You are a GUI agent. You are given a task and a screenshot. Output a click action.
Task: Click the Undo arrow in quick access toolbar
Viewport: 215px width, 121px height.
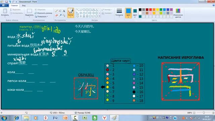point(10,2)
